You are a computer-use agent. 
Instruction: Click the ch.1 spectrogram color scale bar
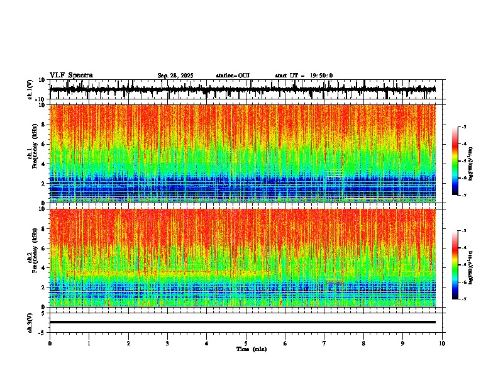455,161
